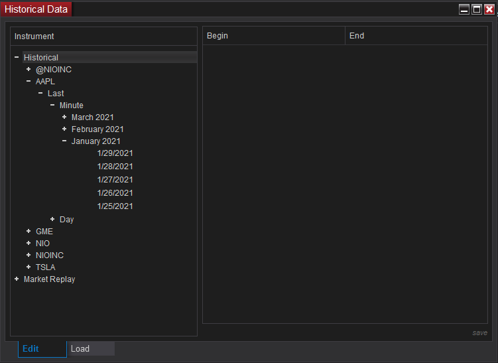Collapse the Minute data node

tap(52, 105)
